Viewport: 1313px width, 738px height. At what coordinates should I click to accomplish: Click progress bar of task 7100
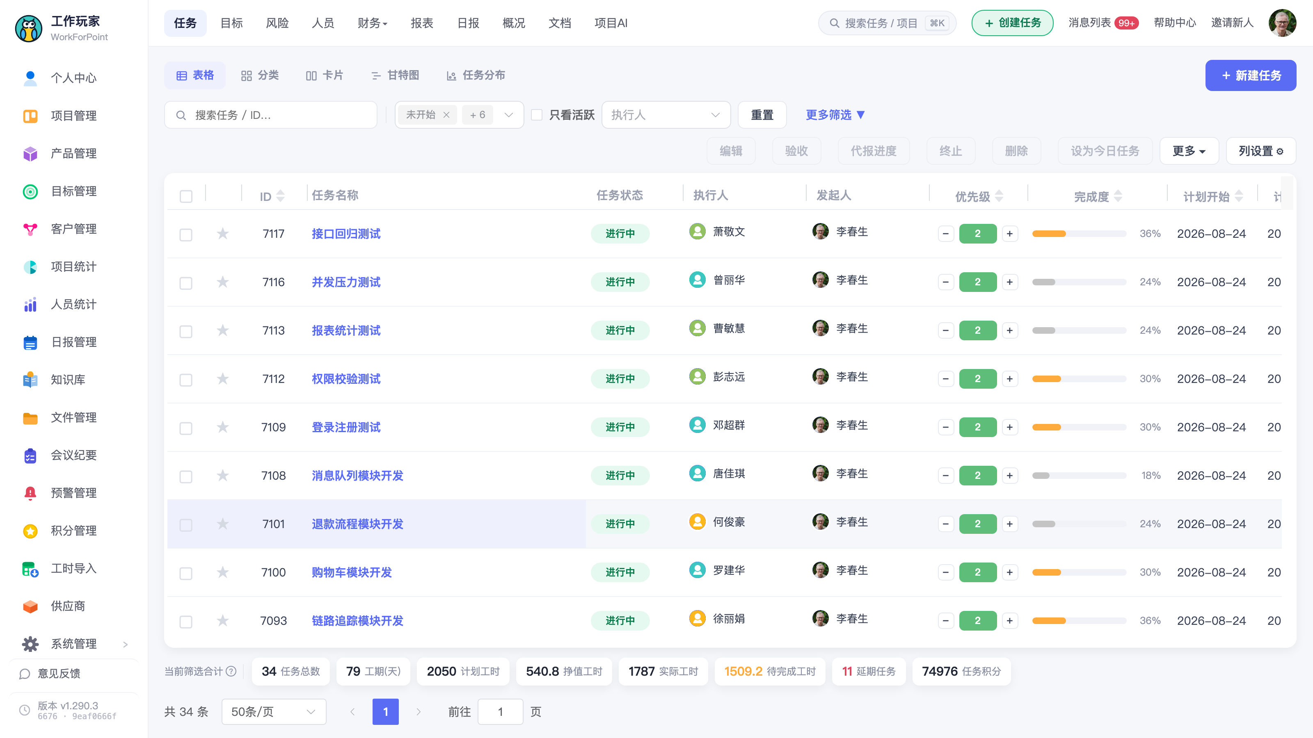coord(1079,572)
